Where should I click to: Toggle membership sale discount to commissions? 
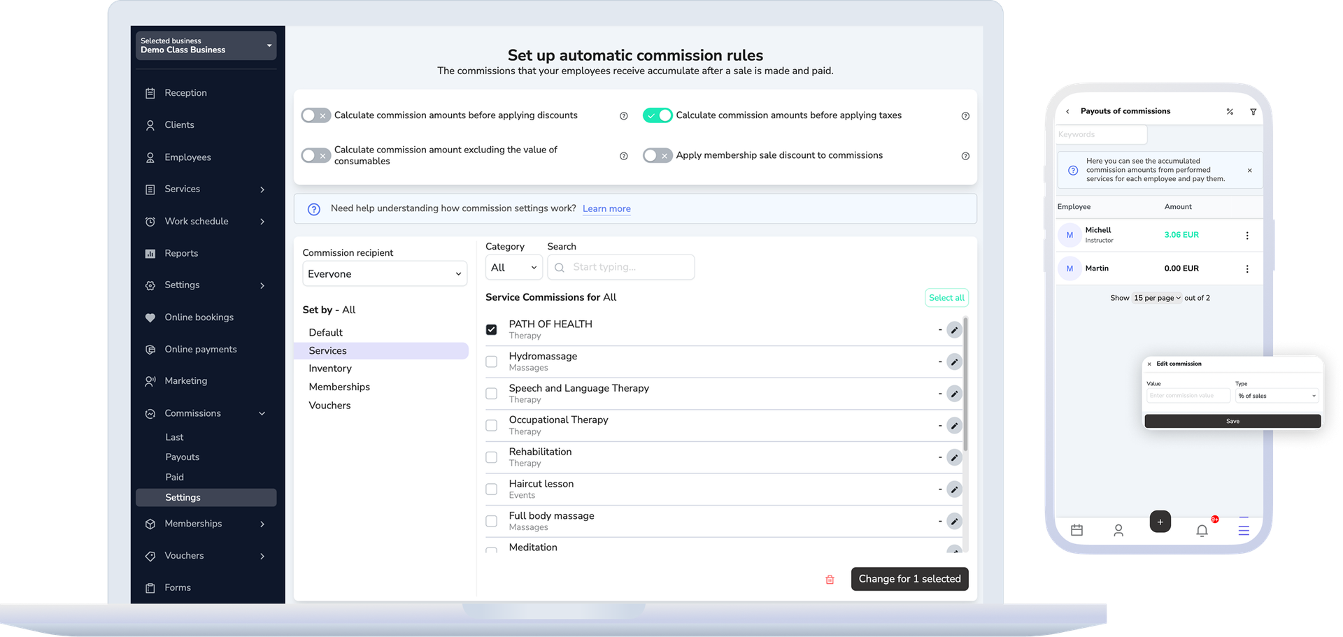click(658, 155)
